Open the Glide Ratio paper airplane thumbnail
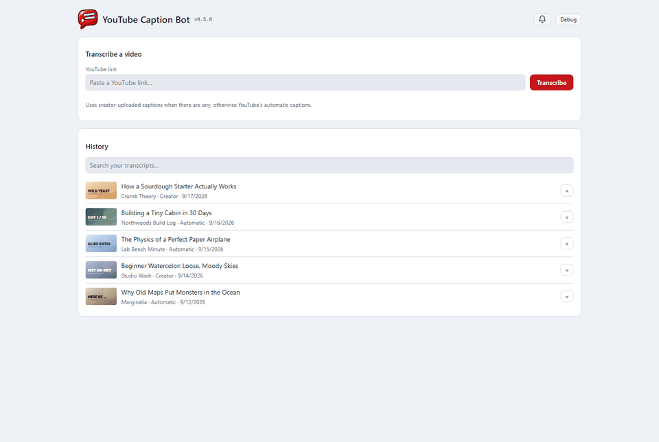 pyautogui.click(x=102, y=243)
